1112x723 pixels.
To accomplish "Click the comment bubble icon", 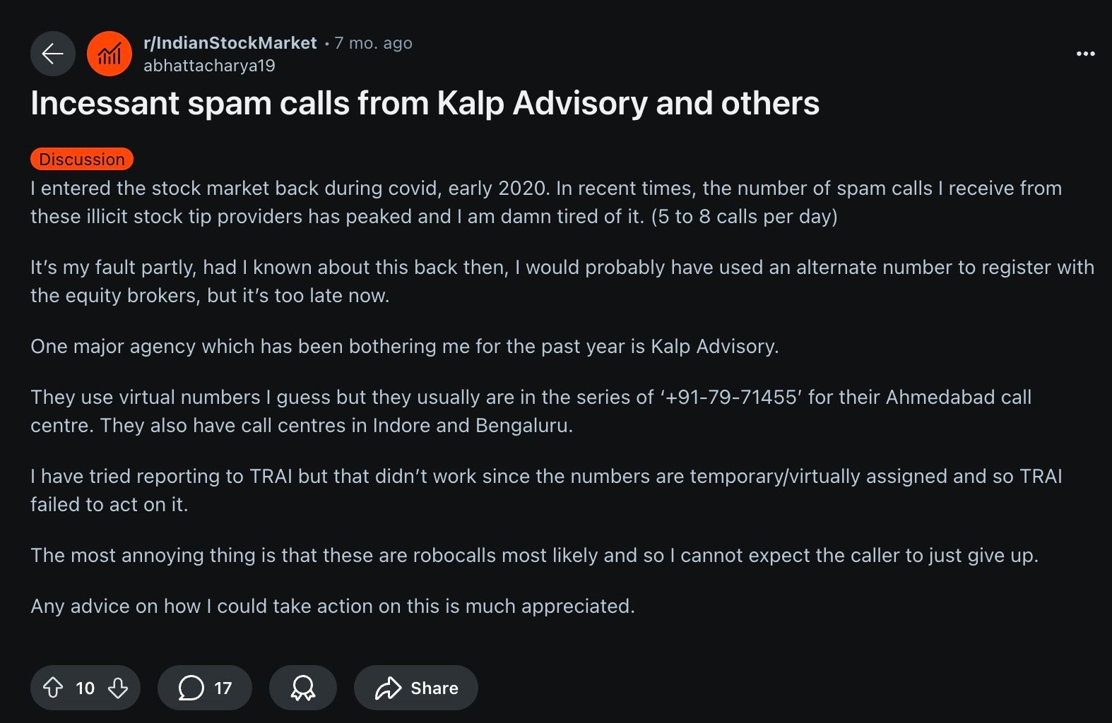I will pyautogui.click(x=191, y=688).
